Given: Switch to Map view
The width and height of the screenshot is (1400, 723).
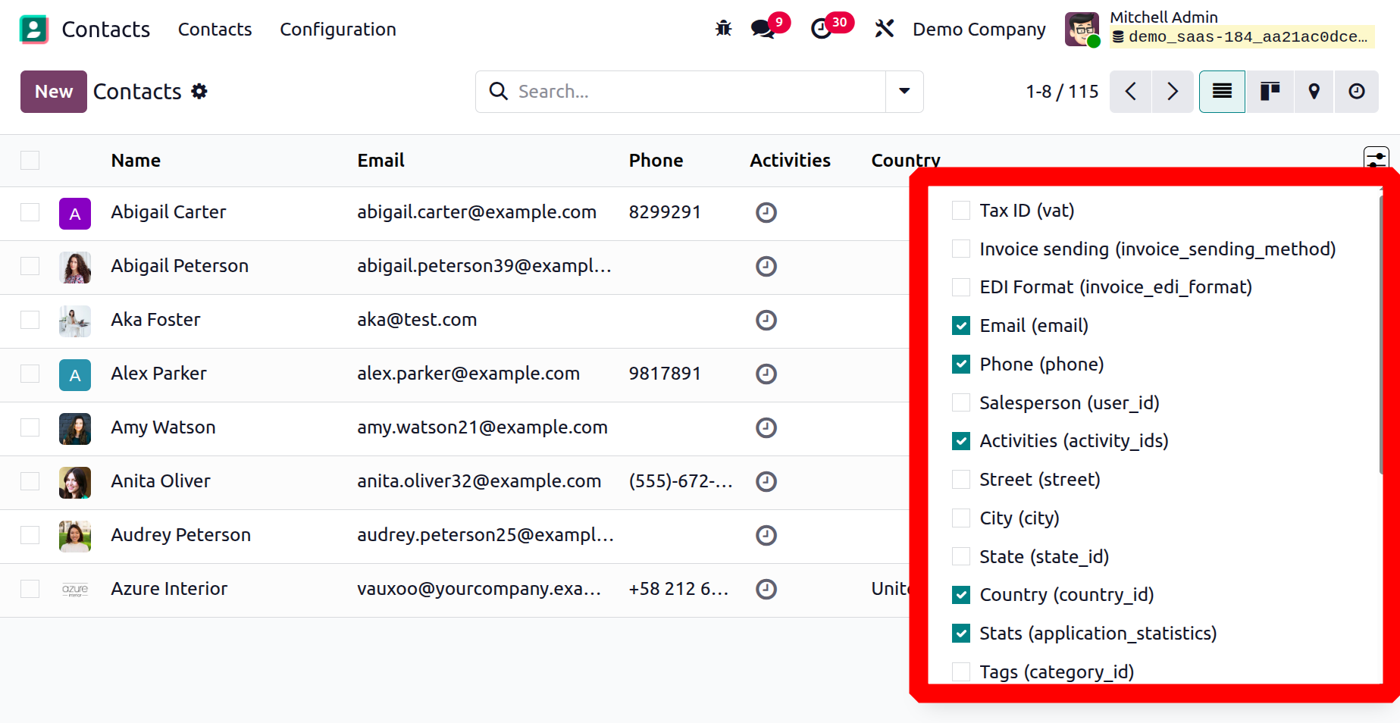Looking at the screenshot, I should (1314, 92).
